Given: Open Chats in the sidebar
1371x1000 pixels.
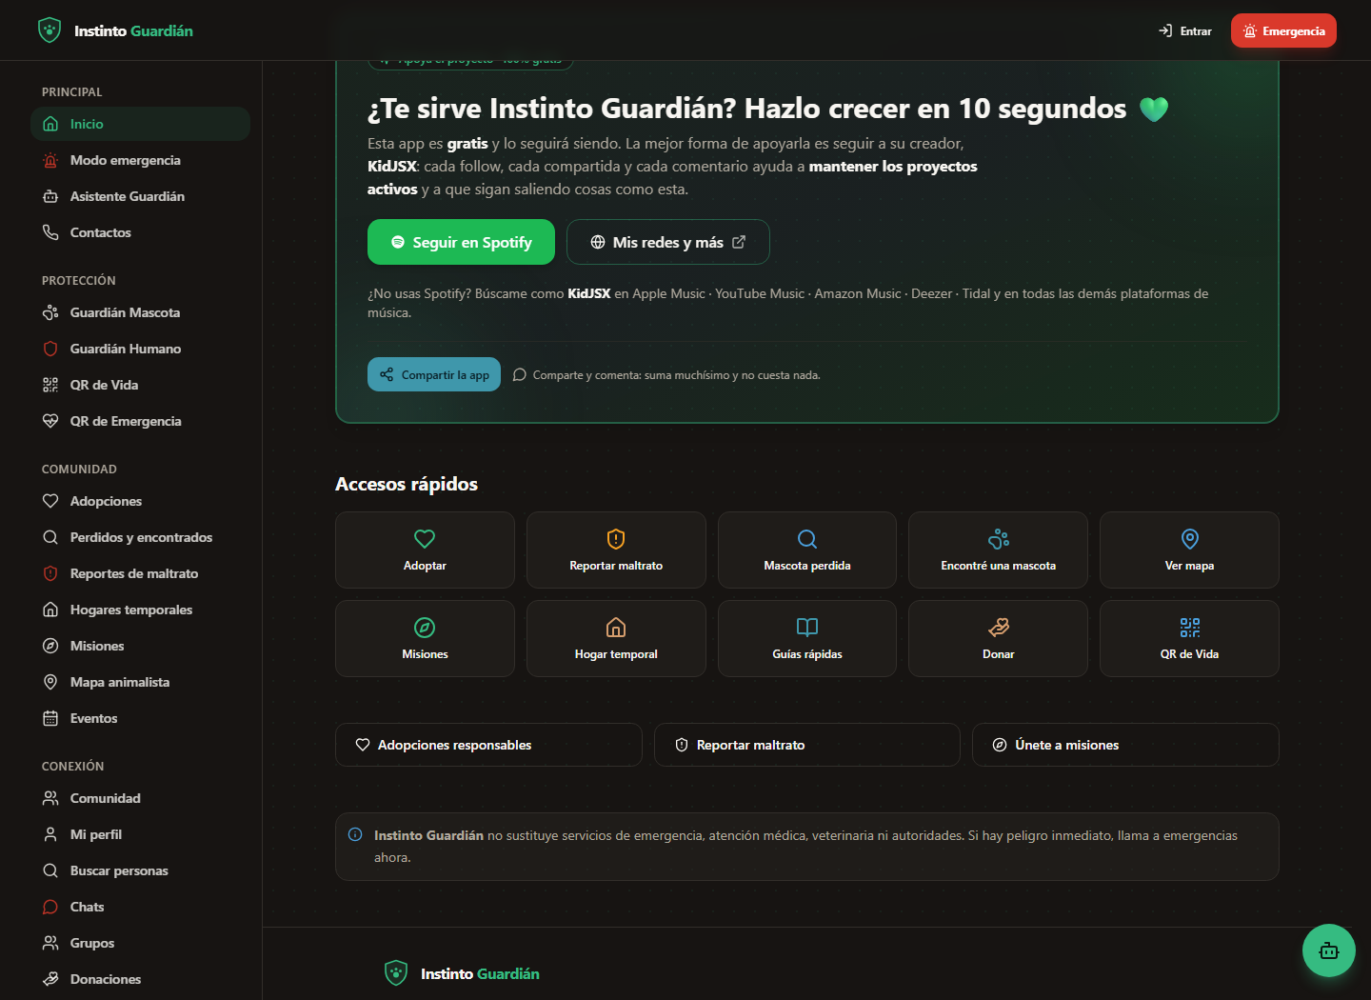Looking at the screenshot, I should point(140,907).
